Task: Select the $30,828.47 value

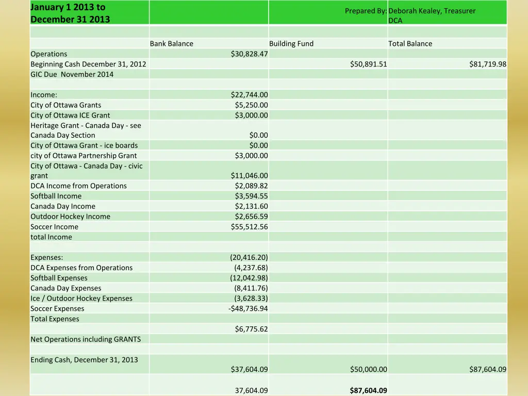Action: coord(249,54)
